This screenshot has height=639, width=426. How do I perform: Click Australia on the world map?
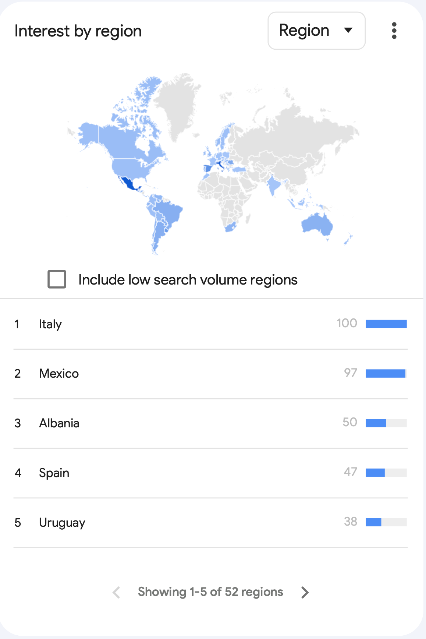(x=317, y=224)
